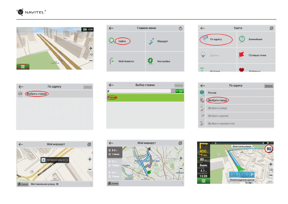The height and width of the screenshot is (204, 288).
Task: Open [Выбрать город] selection field
Action: point(218,100)
